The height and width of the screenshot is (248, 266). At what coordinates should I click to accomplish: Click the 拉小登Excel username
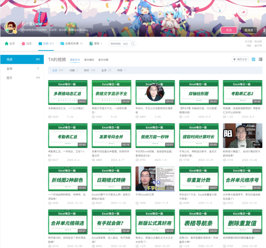point(32,24)
